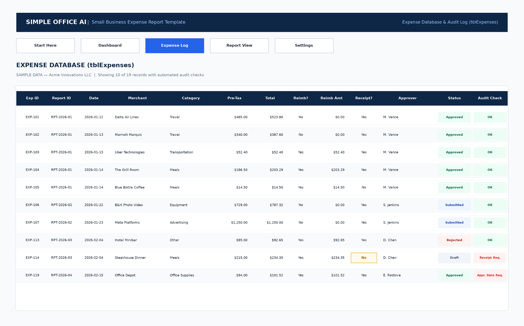The image size is (524, 326).
Task: Click the Hotel Minibar merchant cell
Action: coord(126,240)
